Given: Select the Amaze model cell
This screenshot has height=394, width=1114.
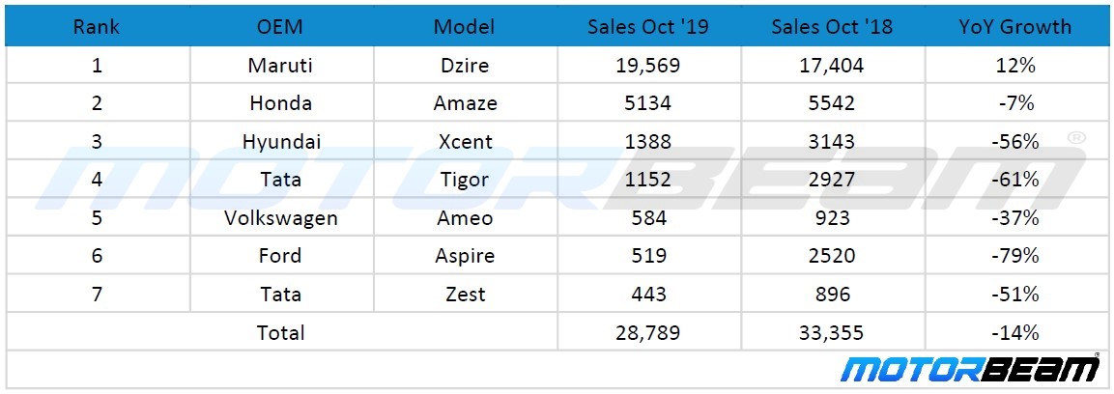Looking at the screenshot, I should click(464, 103).
